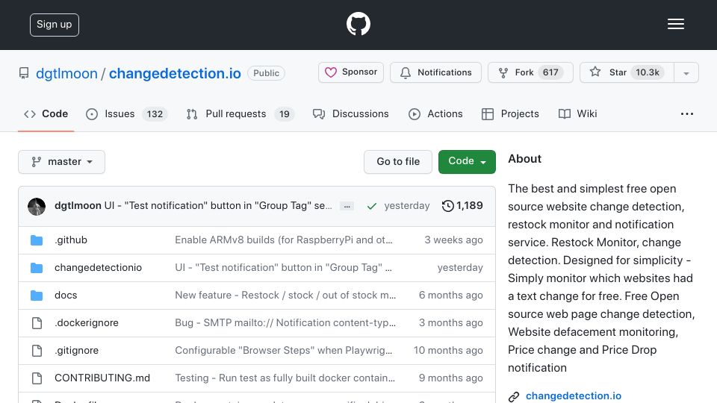Screen dimensions: 717x403
Task: Click the '3 weeks ago' timestamp
Action: click(453, 240)
